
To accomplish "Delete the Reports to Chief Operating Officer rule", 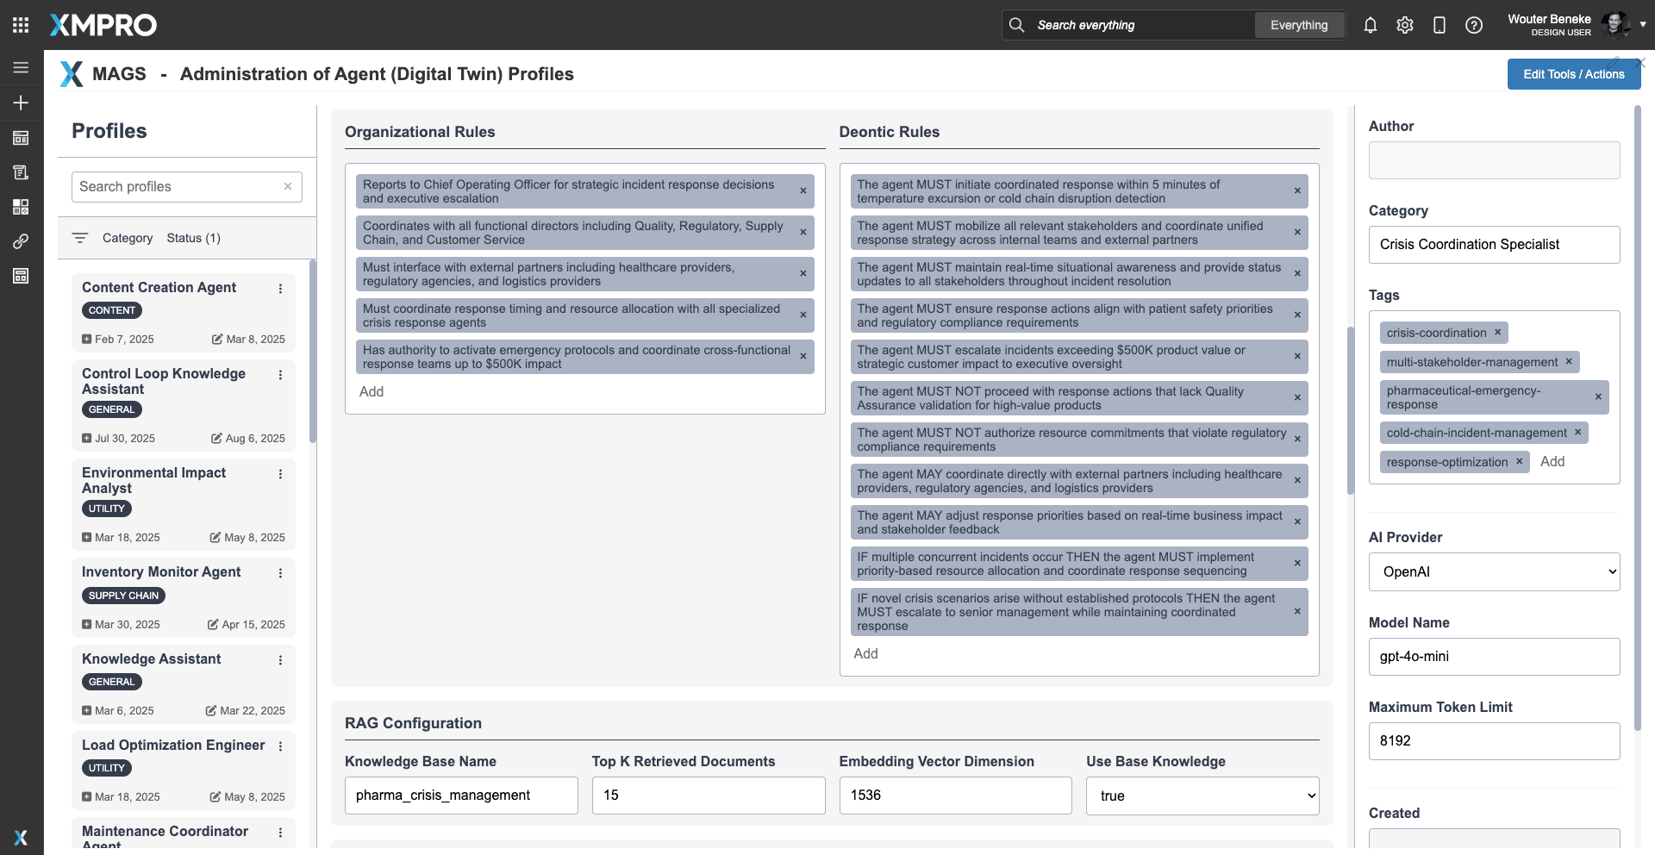I will (x=803, y=191).
